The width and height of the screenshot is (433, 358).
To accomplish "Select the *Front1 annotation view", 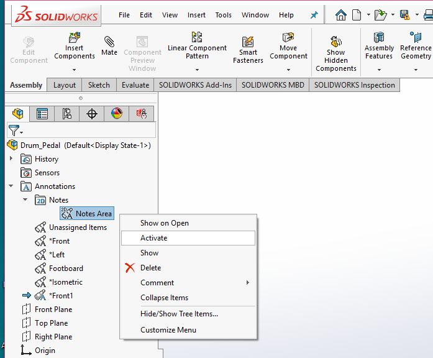I will (x=54, y=296).
